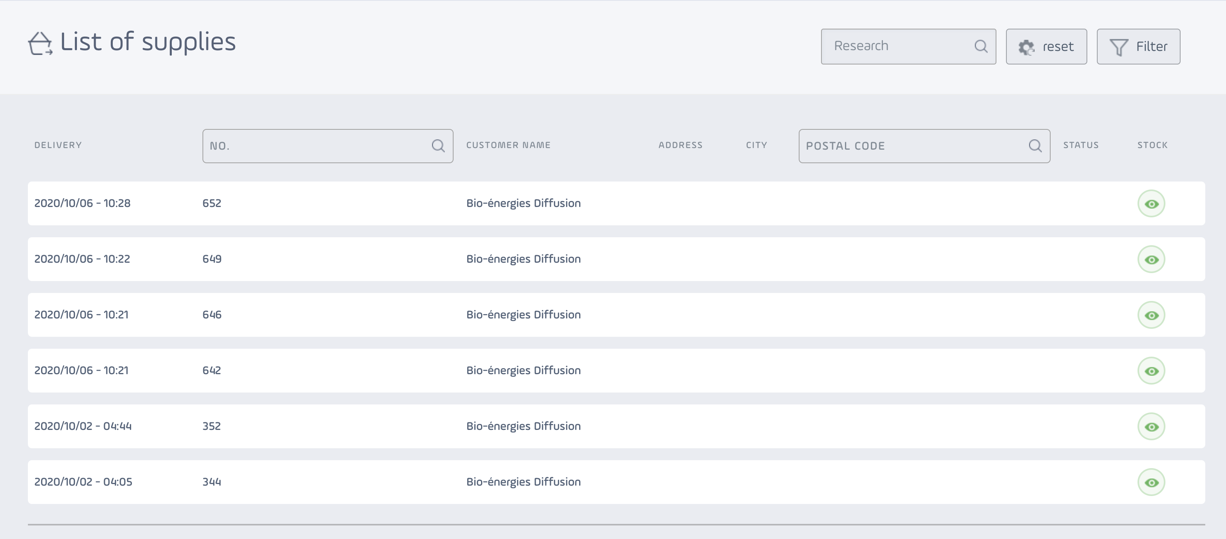Click Bio-énergies Diffusion in row 646

click(524, 314)
